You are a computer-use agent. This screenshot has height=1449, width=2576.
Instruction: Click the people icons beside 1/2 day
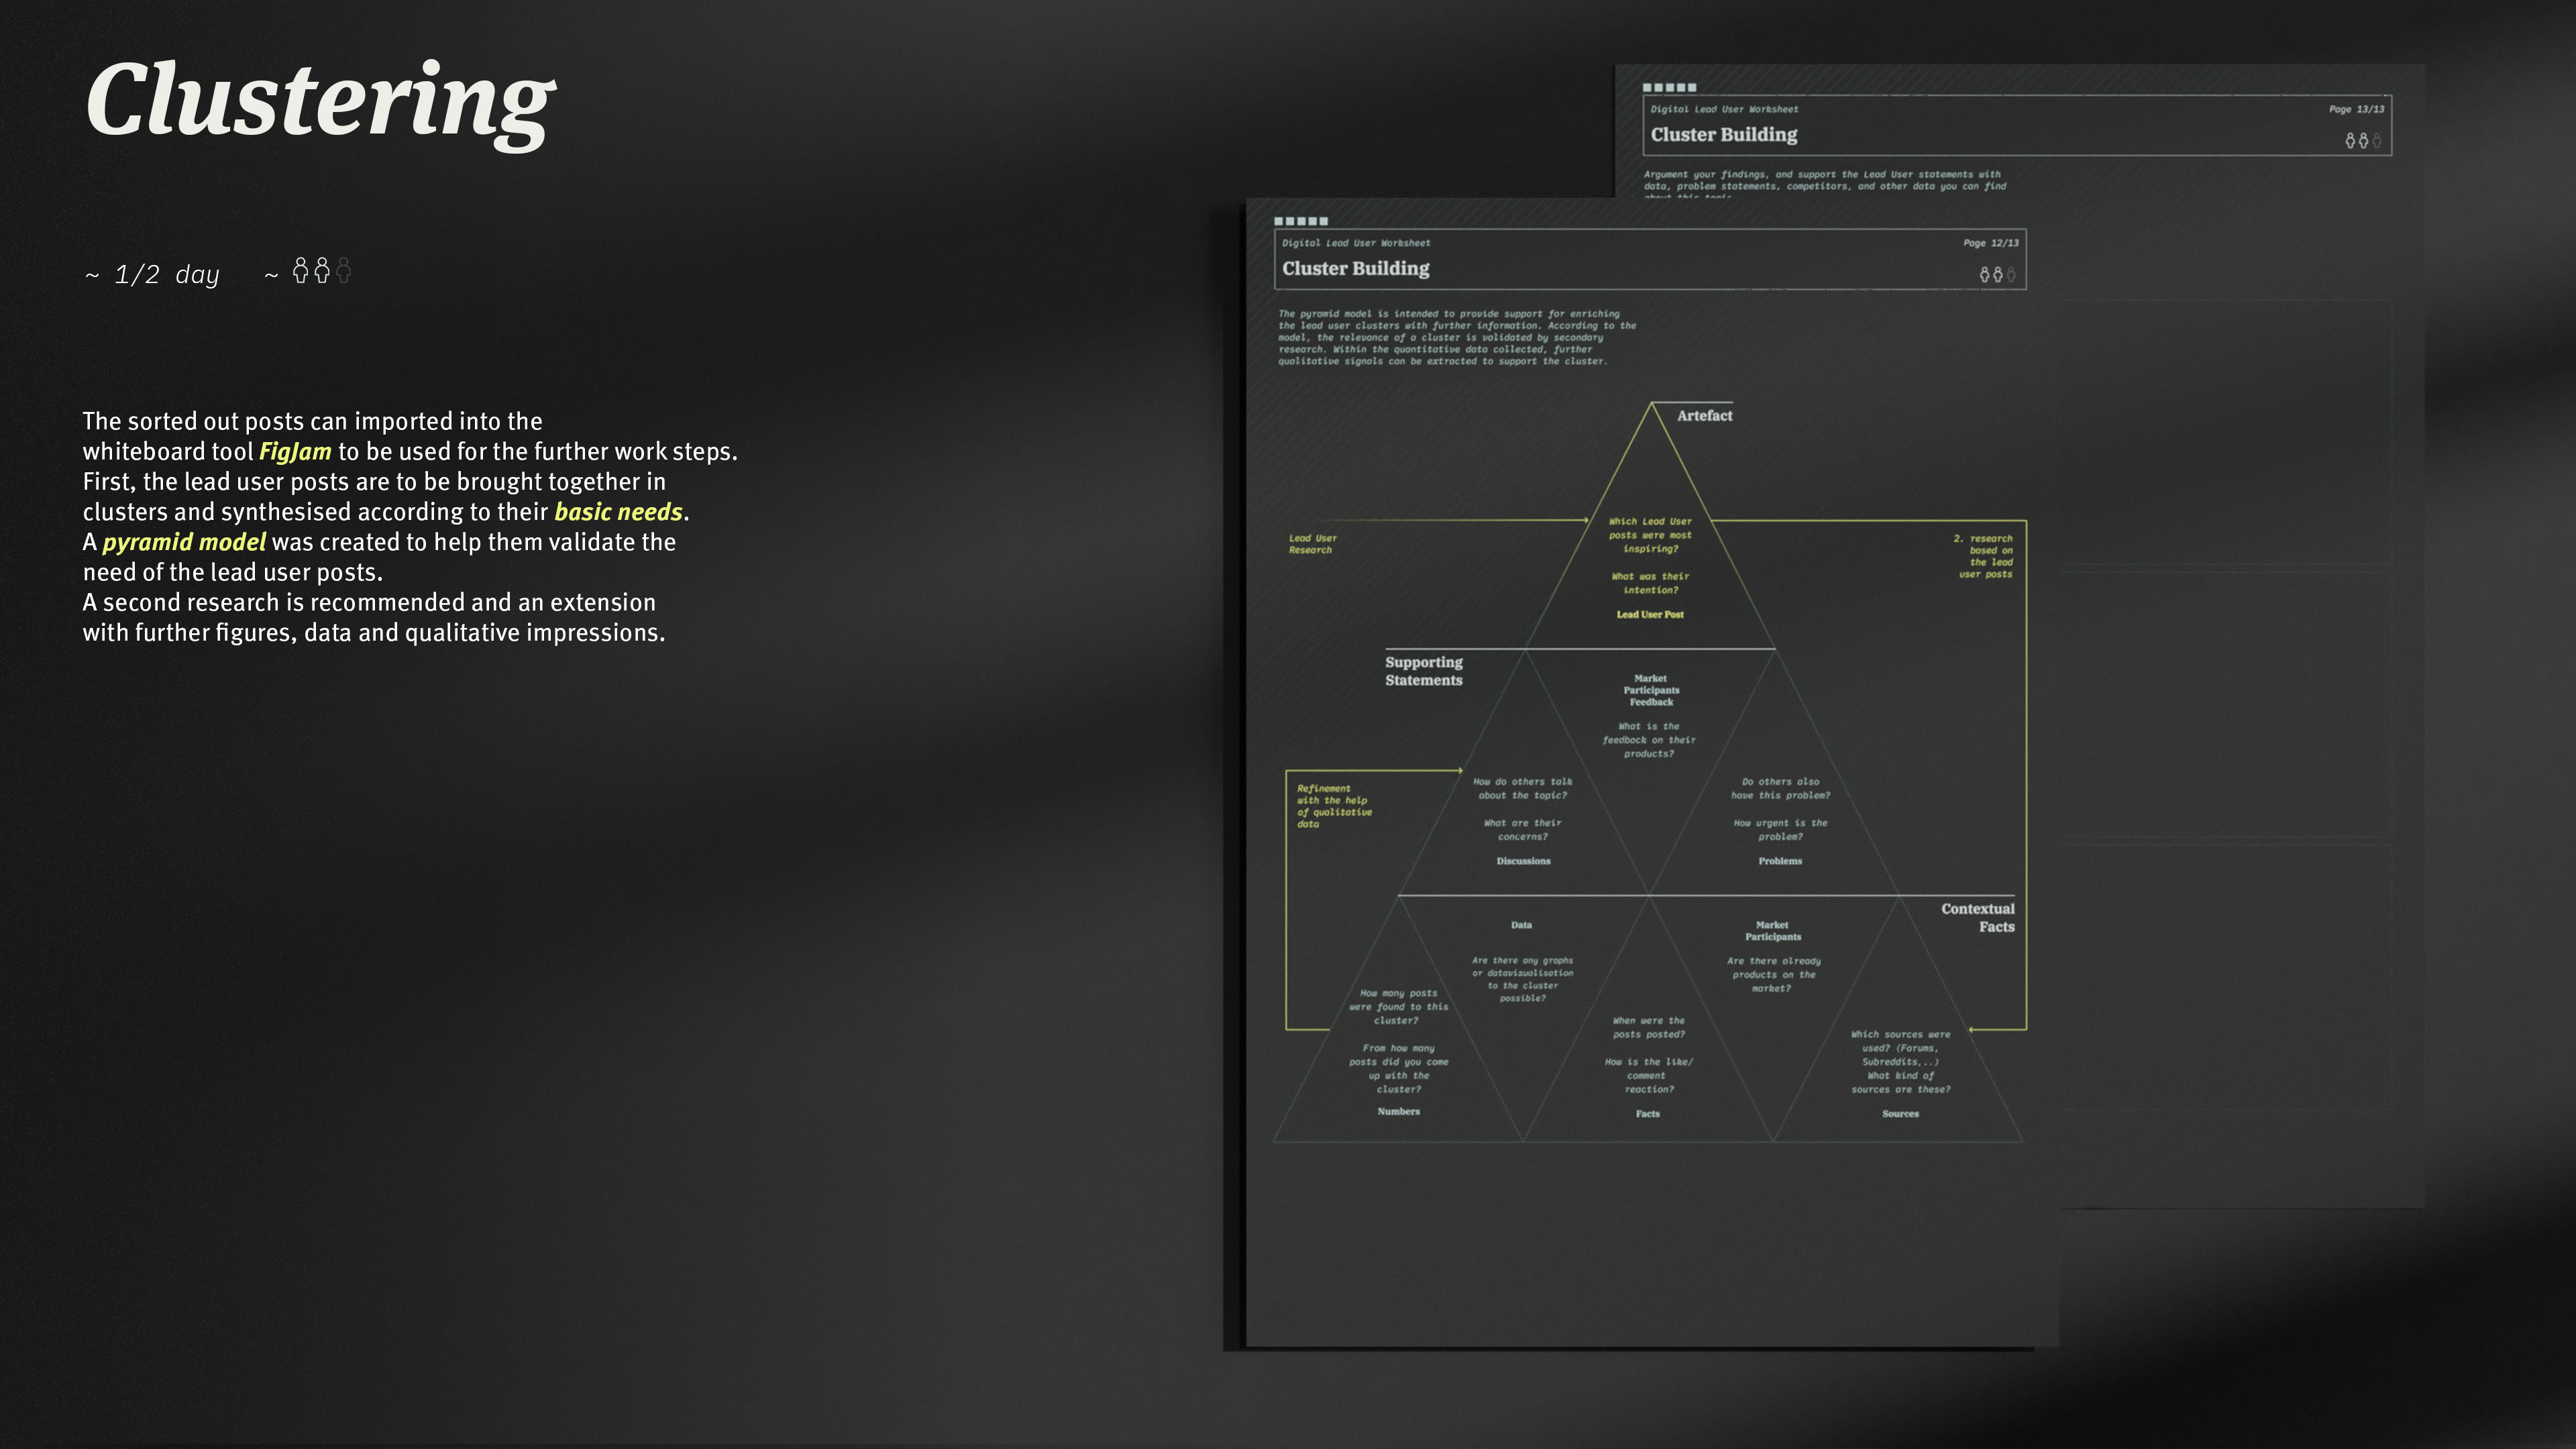[x=321, y=271]
